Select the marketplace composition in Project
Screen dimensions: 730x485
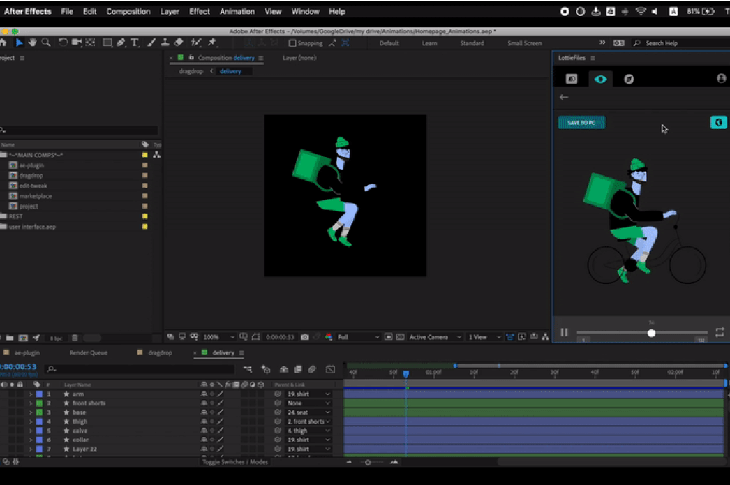click(36, 196)
